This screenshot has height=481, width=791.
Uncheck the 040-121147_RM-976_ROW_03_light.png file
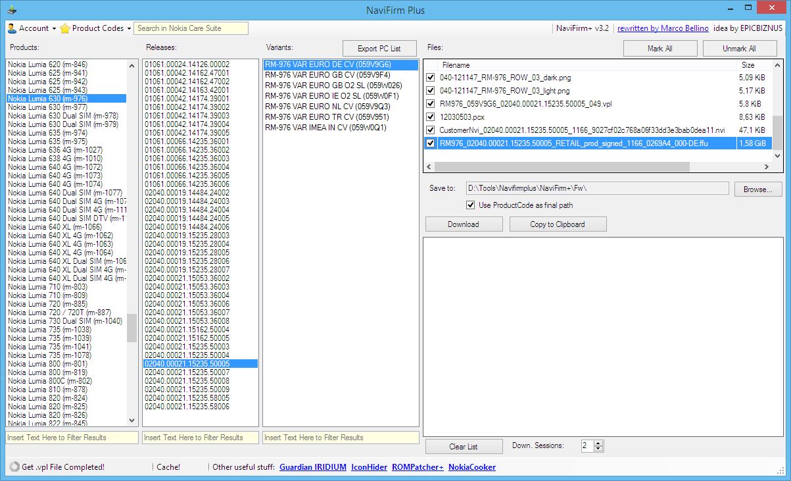tap(431, 91)
